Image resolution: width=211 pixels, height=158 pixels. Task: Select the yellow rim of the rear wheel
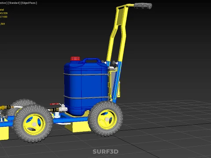pyautogui.click(x=107, y=119)
